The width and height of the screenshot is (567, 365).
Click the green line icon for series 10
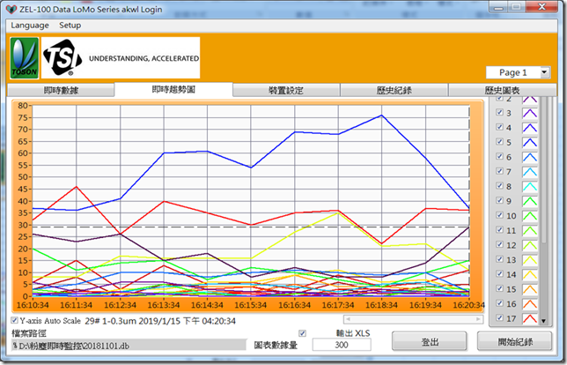click(x=531, y=215)
